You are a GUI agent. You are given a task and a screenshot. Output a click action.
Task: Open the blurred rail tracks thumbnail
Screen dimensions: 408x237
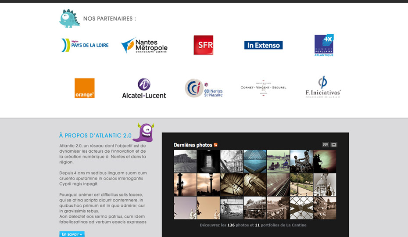[x=278, y=185]
